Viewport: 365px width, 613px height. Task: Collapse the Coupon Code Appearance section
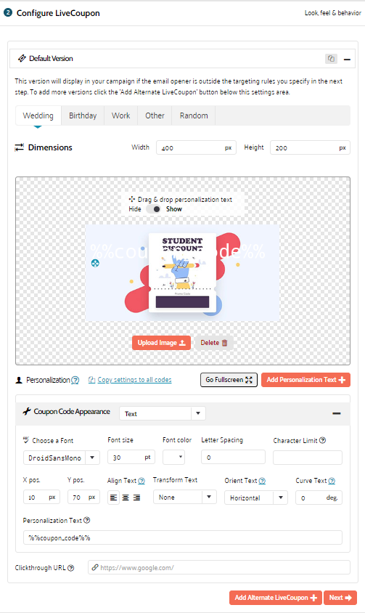pyautogui.click(x=337, y=413)
